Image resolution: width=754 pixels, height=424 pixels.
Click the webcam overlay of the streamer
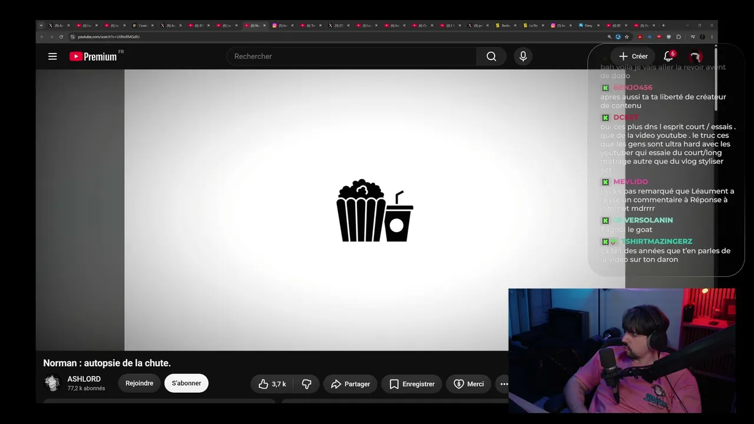coord(622,351)
